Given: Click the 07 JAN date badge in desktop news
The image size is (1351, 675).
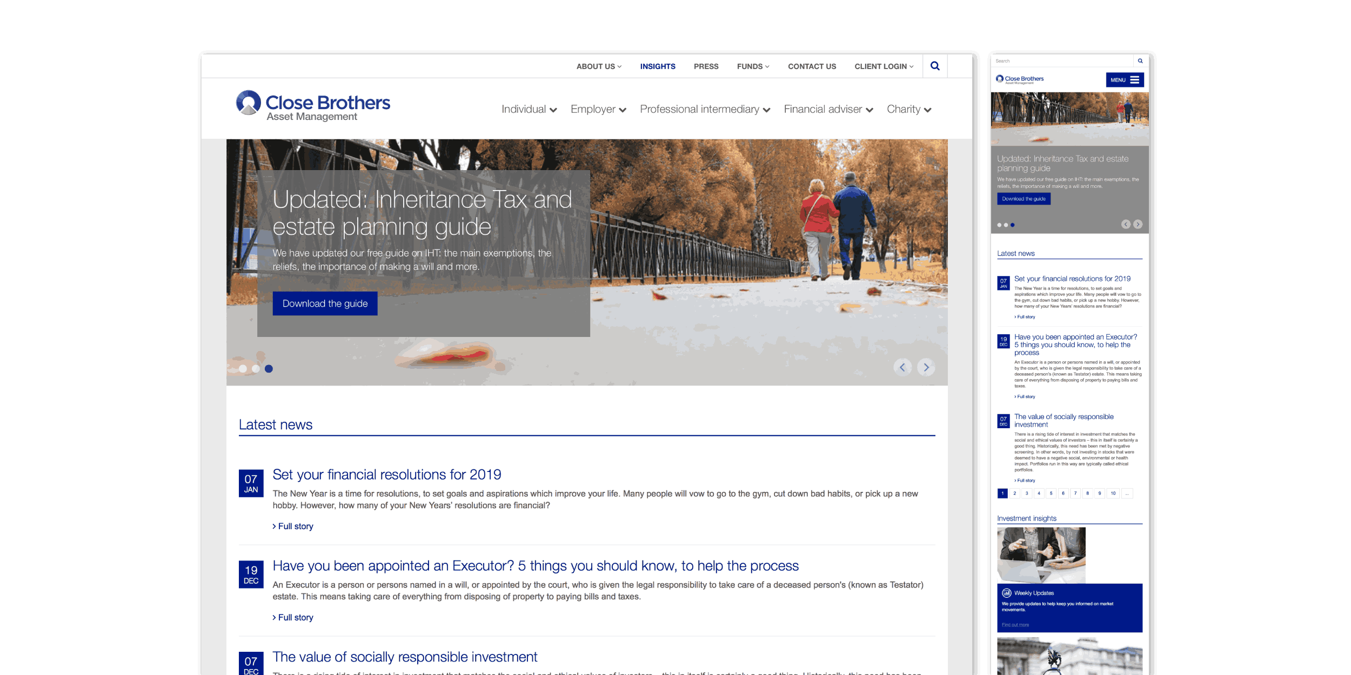Looking at the screenshot, I should [251, 483].
